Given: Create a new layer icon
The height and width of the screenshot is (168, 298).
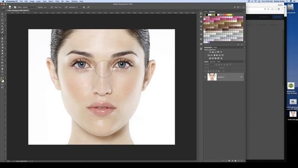Looking at the screenshot, I should tap(239, 161).
